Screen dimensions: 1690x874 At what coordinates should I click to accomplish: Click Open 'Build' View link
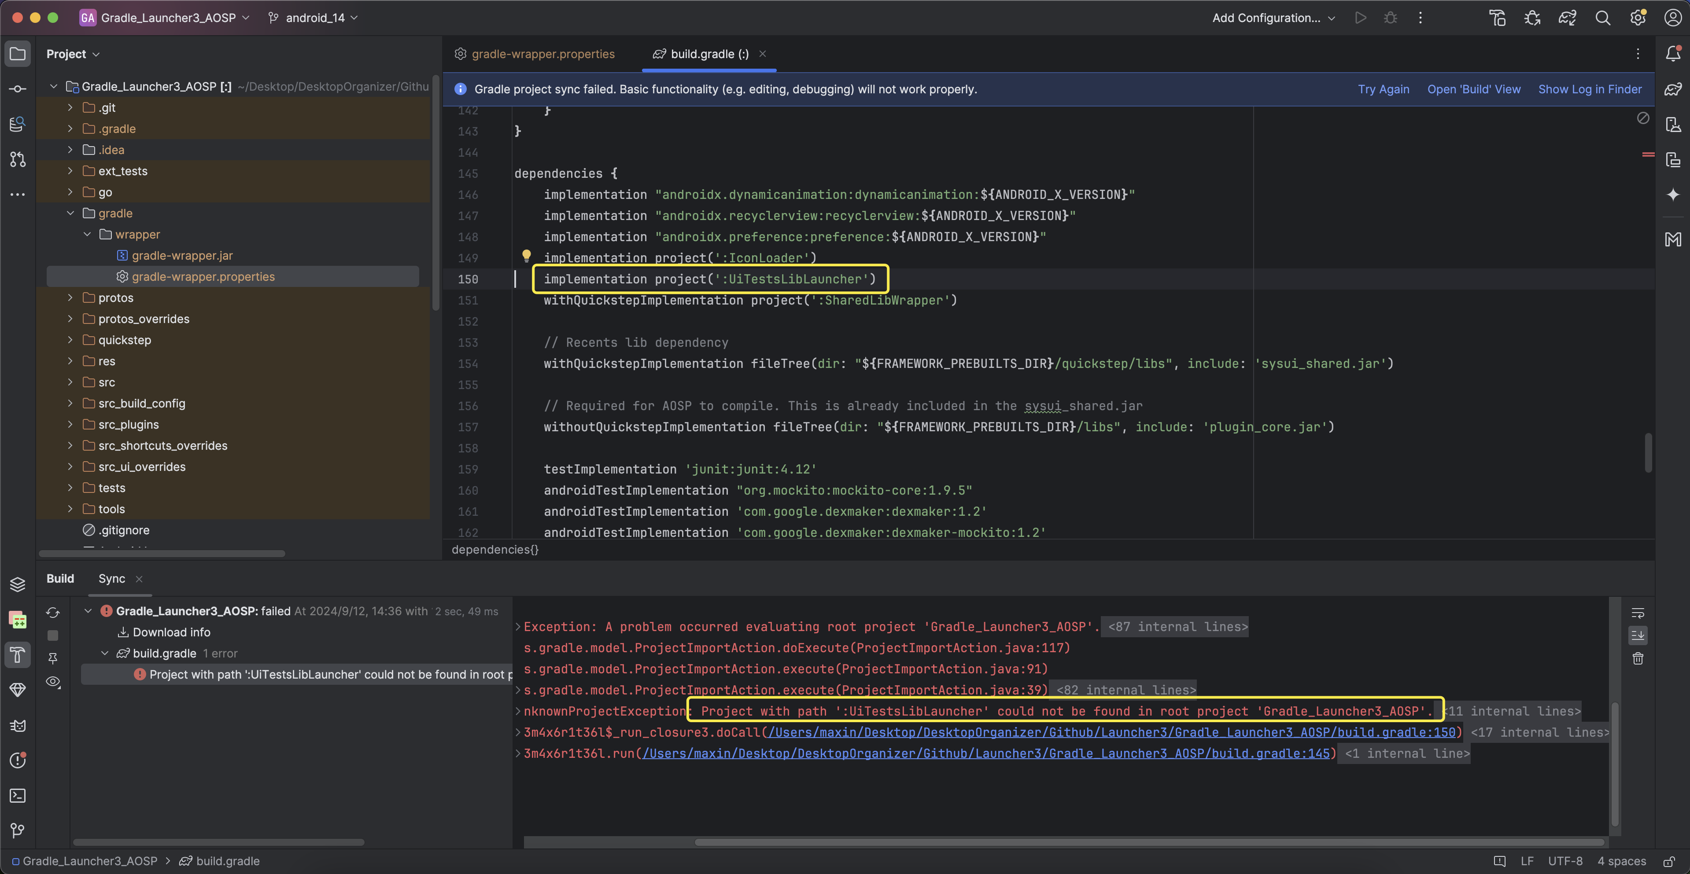pos(1473,89)
